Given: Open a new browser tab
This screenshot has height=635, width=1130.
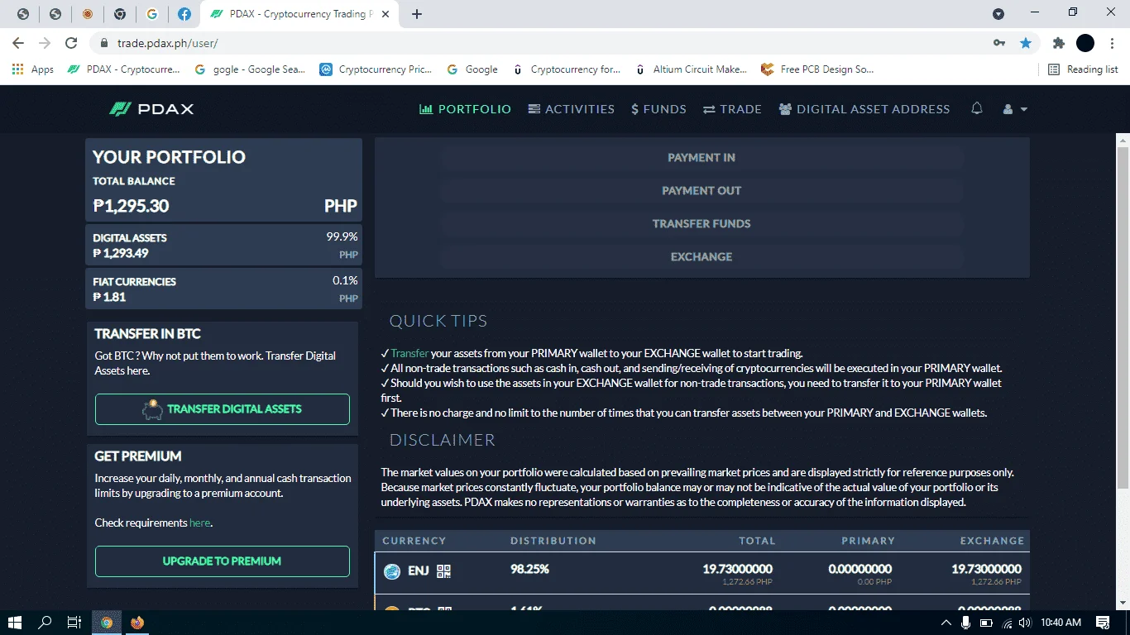Looking at the screenshot, I should coord(417,14).
